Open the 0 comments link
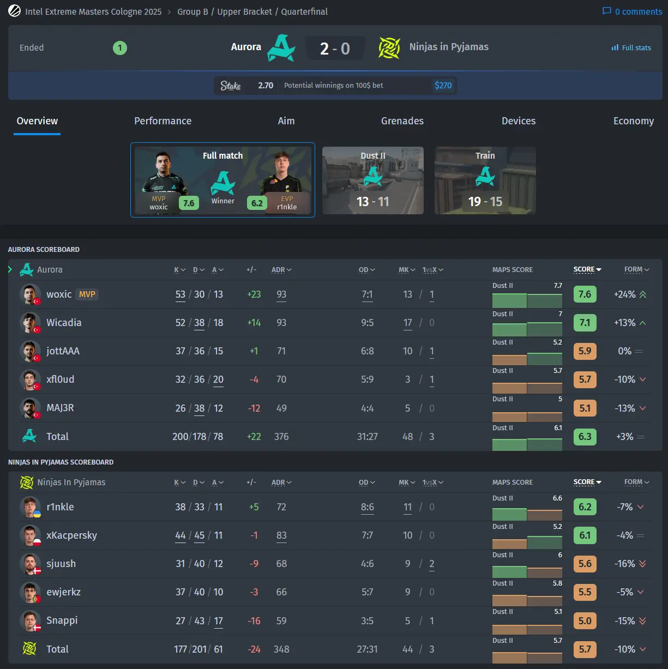Screen dimensions: 668x669 click(632, 11)
